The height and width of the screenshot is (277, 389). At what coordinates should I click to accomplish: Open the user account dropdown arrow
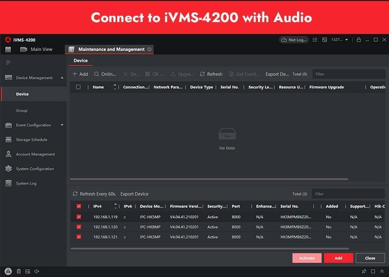347,40
